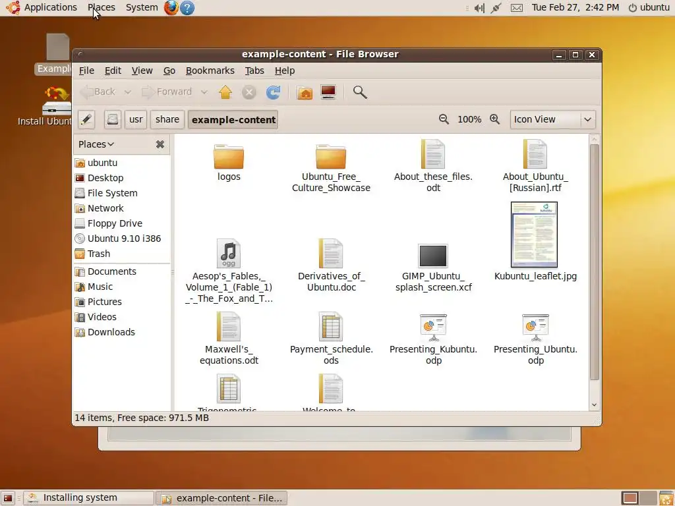675x506 pixels.
Task: Open the Applications menu in top panel
Action: [43, 8]
